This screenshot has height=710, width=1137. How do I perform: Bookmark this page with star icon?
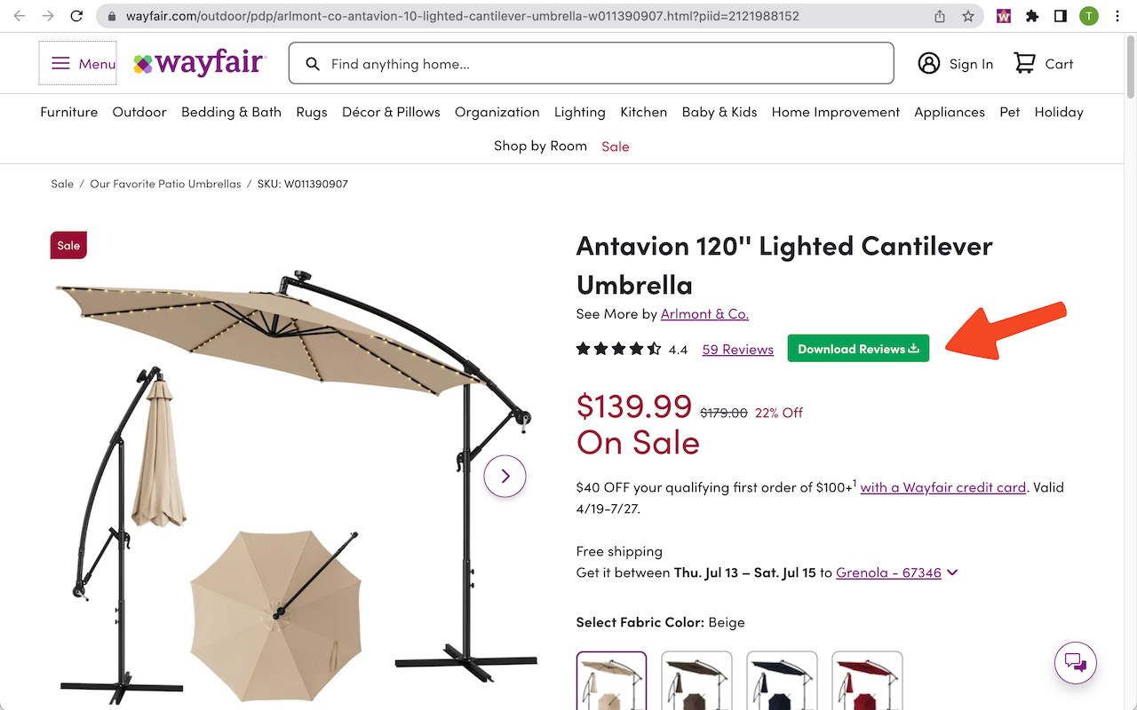967,16
